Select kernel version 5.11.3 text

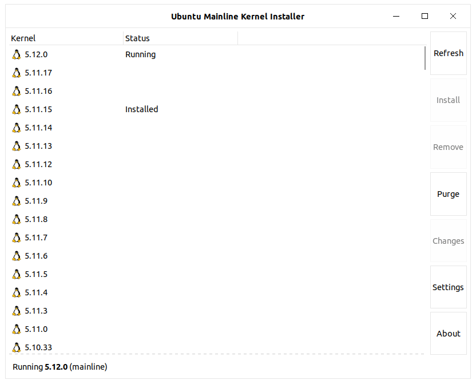pyautogui.click(x=36, y=311)
